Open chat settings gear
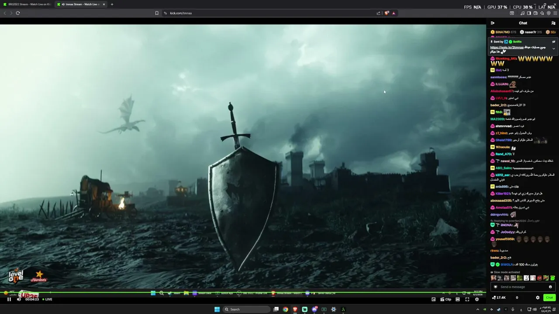 point(538,297)
